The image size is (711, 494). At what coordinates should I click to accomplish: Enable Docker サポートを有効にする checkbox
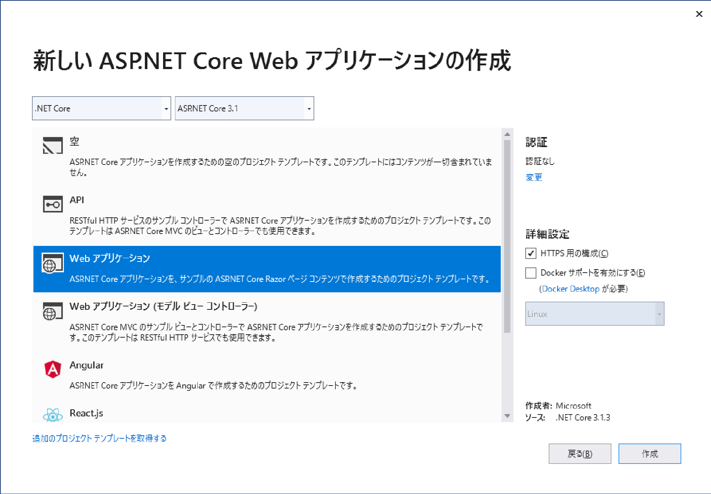coord(530,273)
